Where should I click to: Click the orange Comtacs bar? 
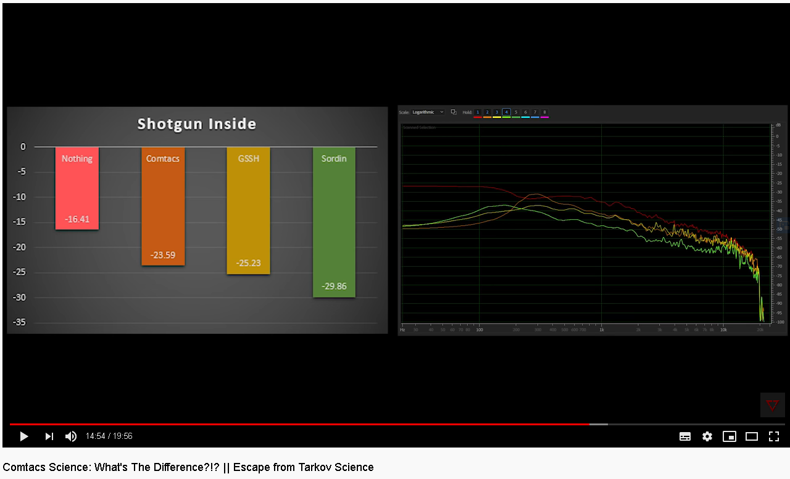tap(163, 206)
